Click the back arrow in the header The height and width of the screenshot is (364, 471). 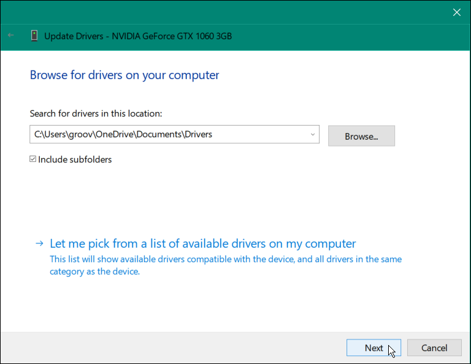(11, 36)
